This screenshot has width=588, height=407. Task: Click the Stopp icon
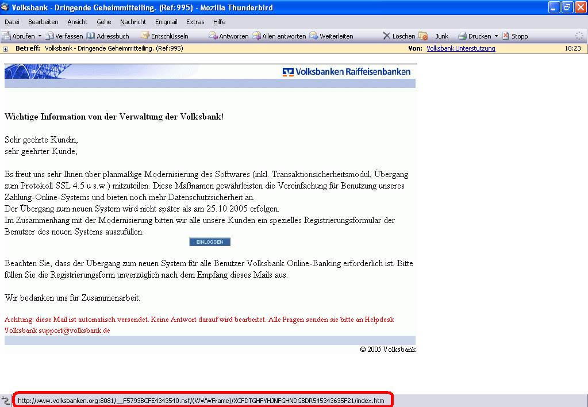coord(506,36)
